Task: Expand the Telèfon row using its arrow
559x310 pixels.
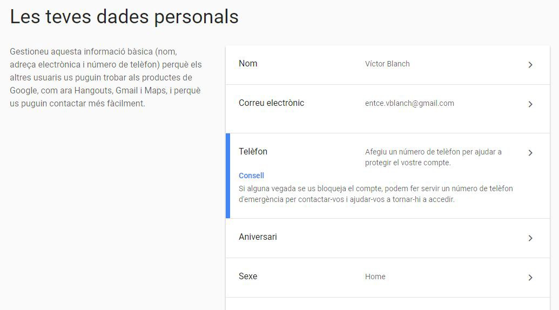Action: 530,153
